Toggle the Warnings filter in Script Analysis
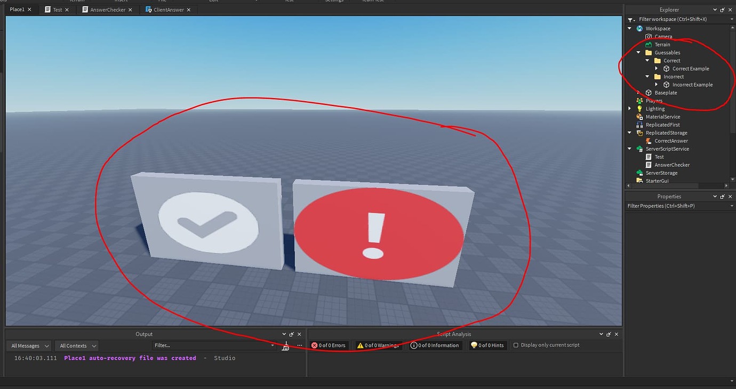The height and width of the screenshot is (389, 736). [378, 345]
